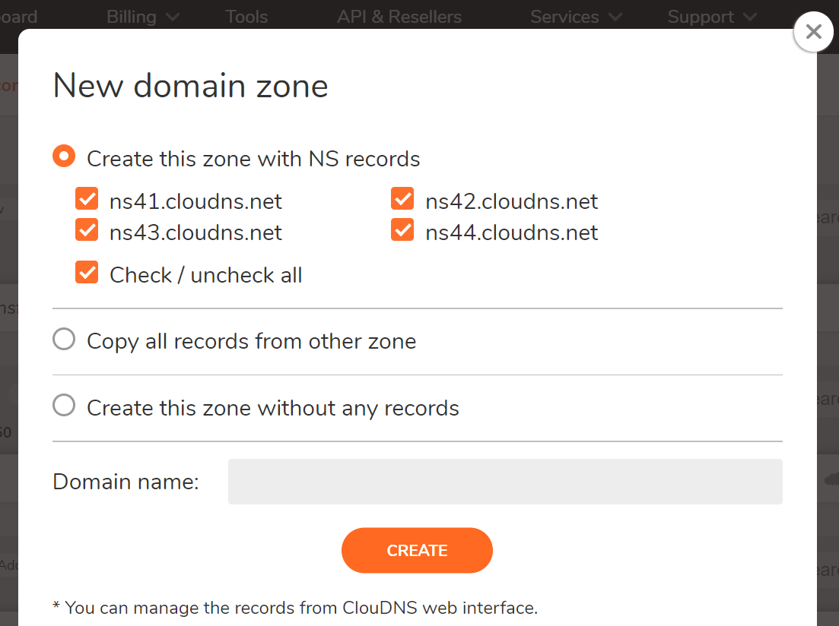839x626 pixels.
Task: Toggle the ns43.cloudns.net checkbox
Action: pyautogui.click(x=87, y=230)
